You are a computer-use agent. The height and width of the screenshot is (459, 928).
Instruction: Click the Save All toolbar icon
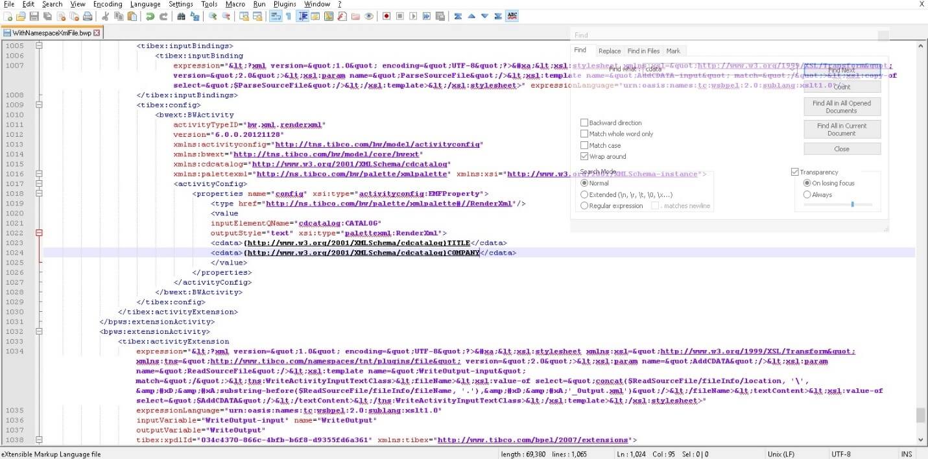tap(47, 16)
